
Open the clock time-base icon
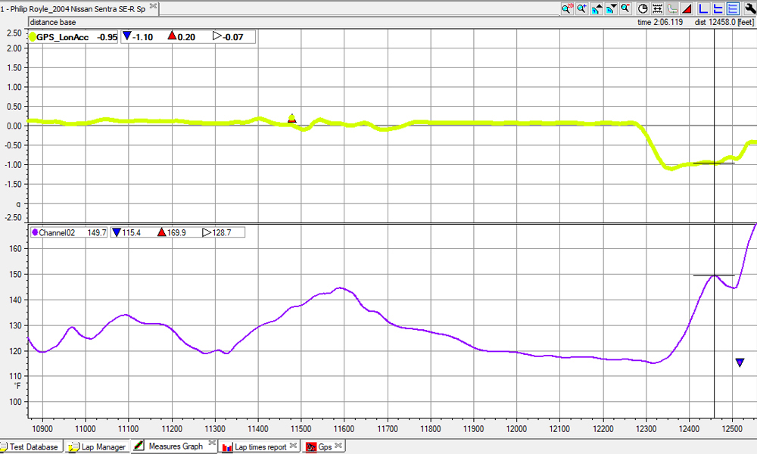pyautogui.click(x=643, y=9)
